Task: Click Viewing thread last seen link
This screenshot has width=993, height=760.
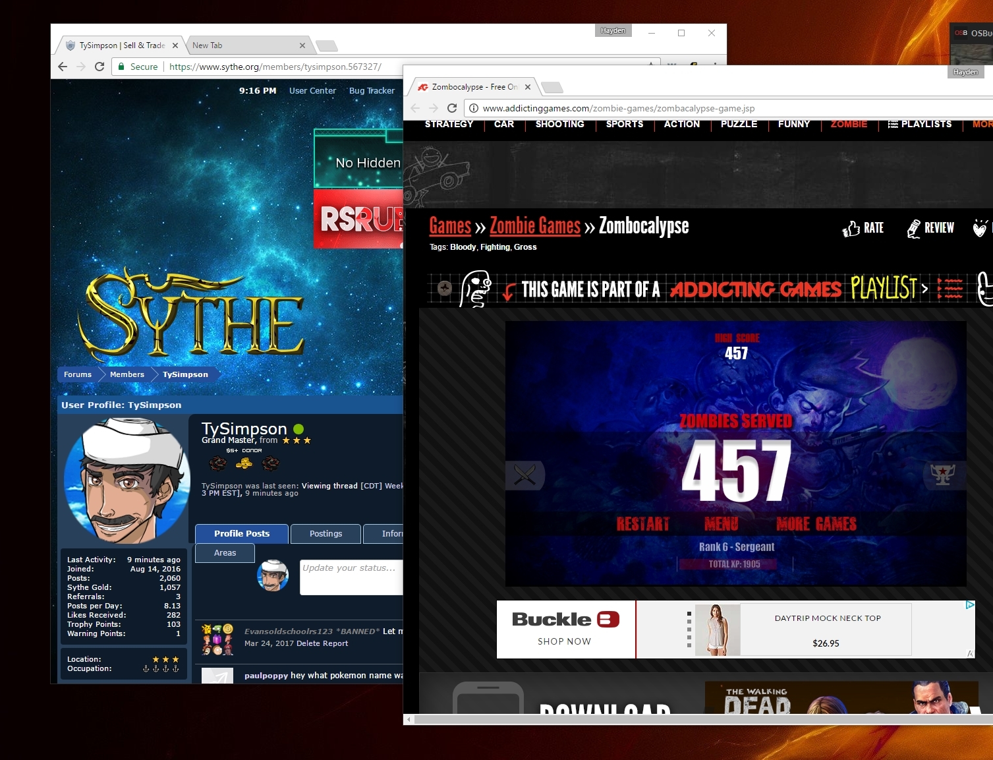Action: 329,486
